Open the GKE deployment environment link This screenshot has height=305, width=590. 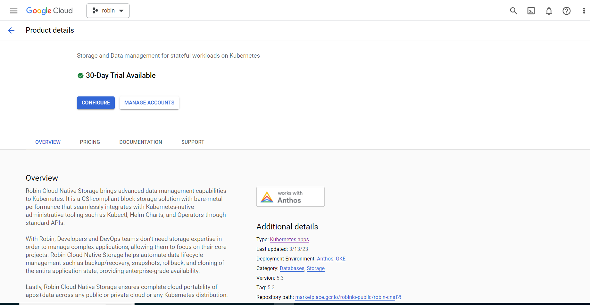click(340, 259)
